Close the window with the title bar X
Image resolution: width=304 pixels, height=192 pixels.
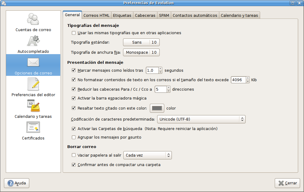click(299, 3)
